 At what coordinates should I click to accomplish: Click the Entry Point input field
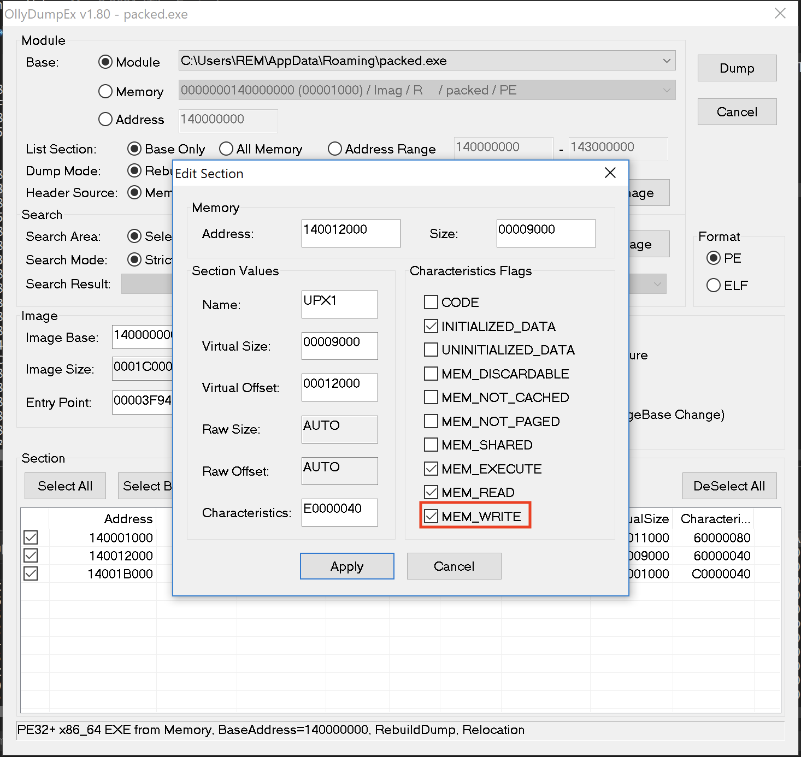[x=143, y=402]
